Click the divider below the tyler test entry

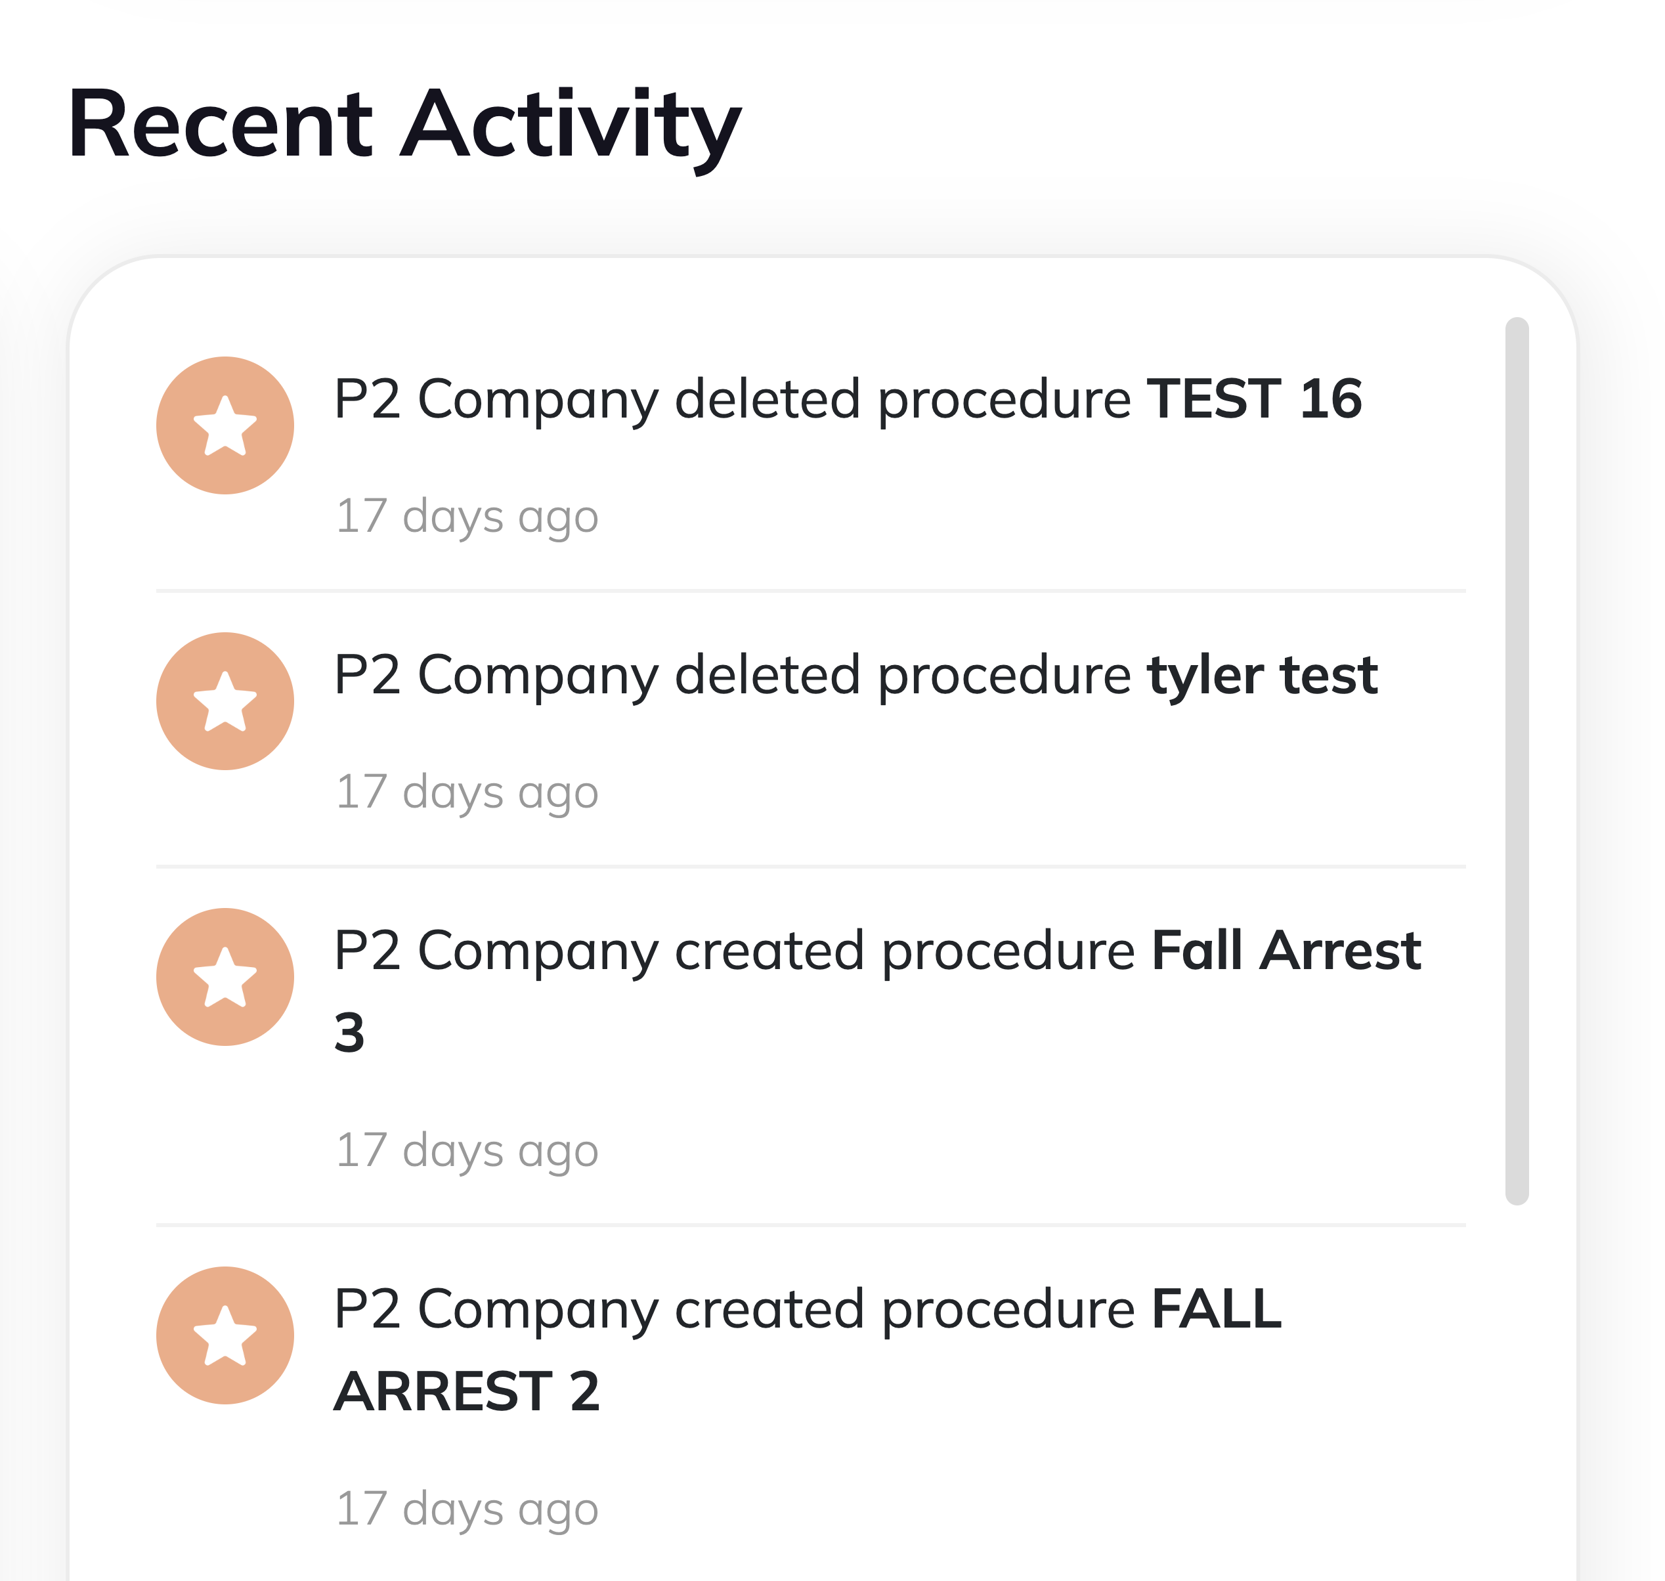[x=809, y=865]
